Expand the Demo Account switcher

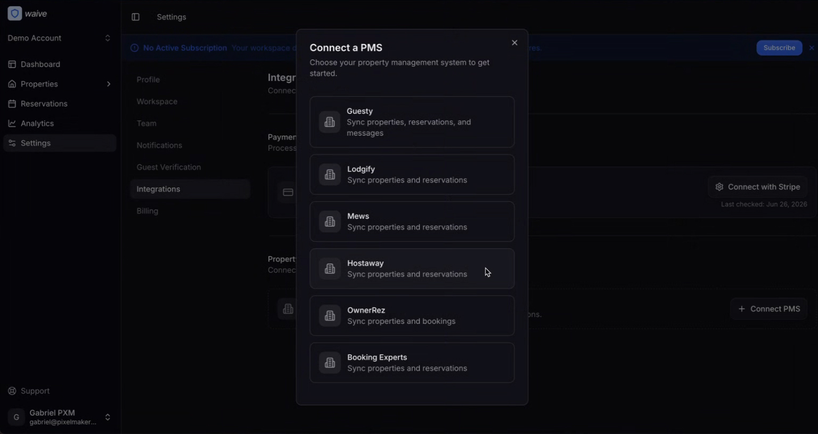(x=59, y=38)
